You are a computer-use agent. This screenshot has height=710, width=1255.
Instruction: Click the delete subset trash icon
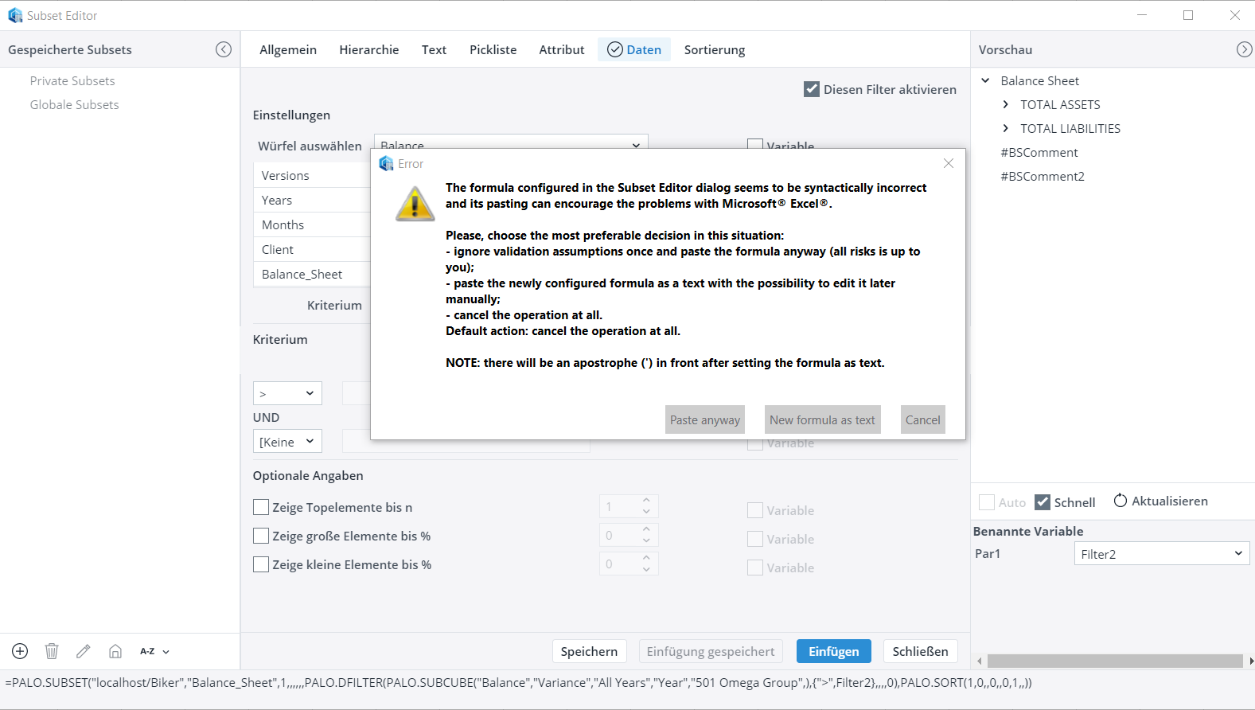tap(52, 651)
